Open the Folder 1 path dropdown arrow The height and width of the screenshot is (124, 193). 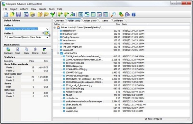[x=47, y=29]
